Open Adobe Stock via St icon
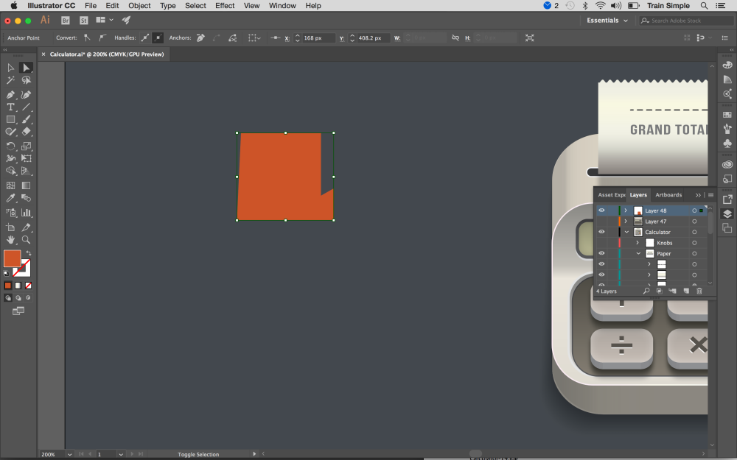Screen dimensions: 737x460 [84, 20]
